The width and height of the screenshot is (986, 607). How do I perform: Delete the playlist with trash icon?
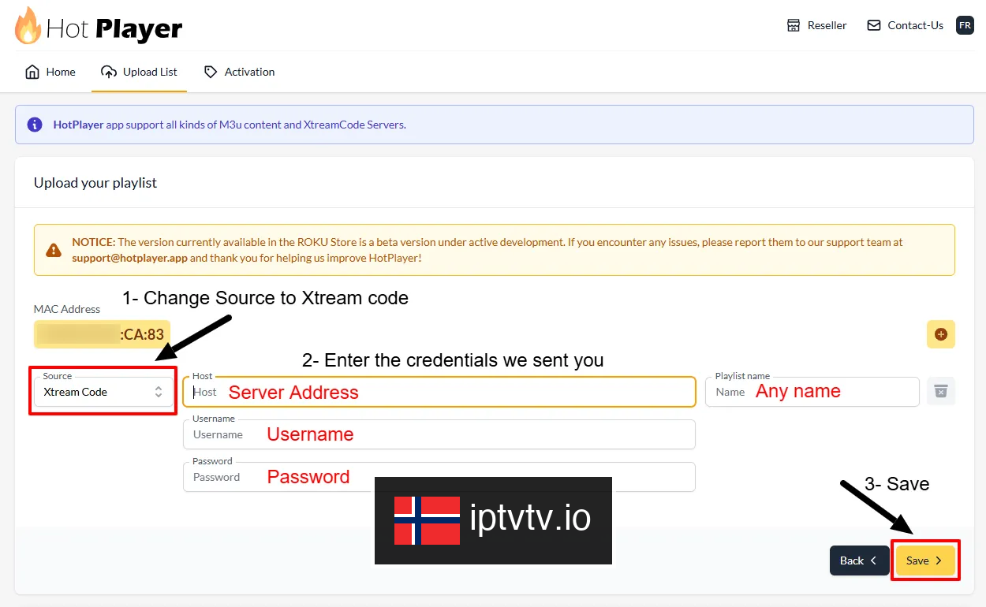pyautogui.click(x=940, y=391)
